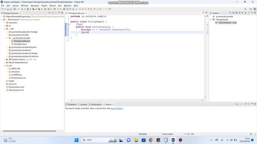Toggle Hide Local Types in Outline
This screenshot has height=144, width=257.
coord(246,13)
